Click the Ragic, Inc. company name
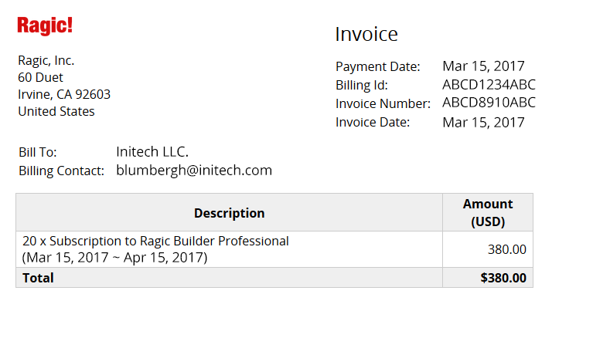This screenshot has width=610, height=338. coord(46,60)
